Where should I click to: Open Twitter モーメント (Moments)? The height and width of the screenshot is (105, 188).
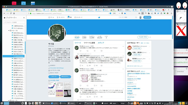(x=61, y=17)
